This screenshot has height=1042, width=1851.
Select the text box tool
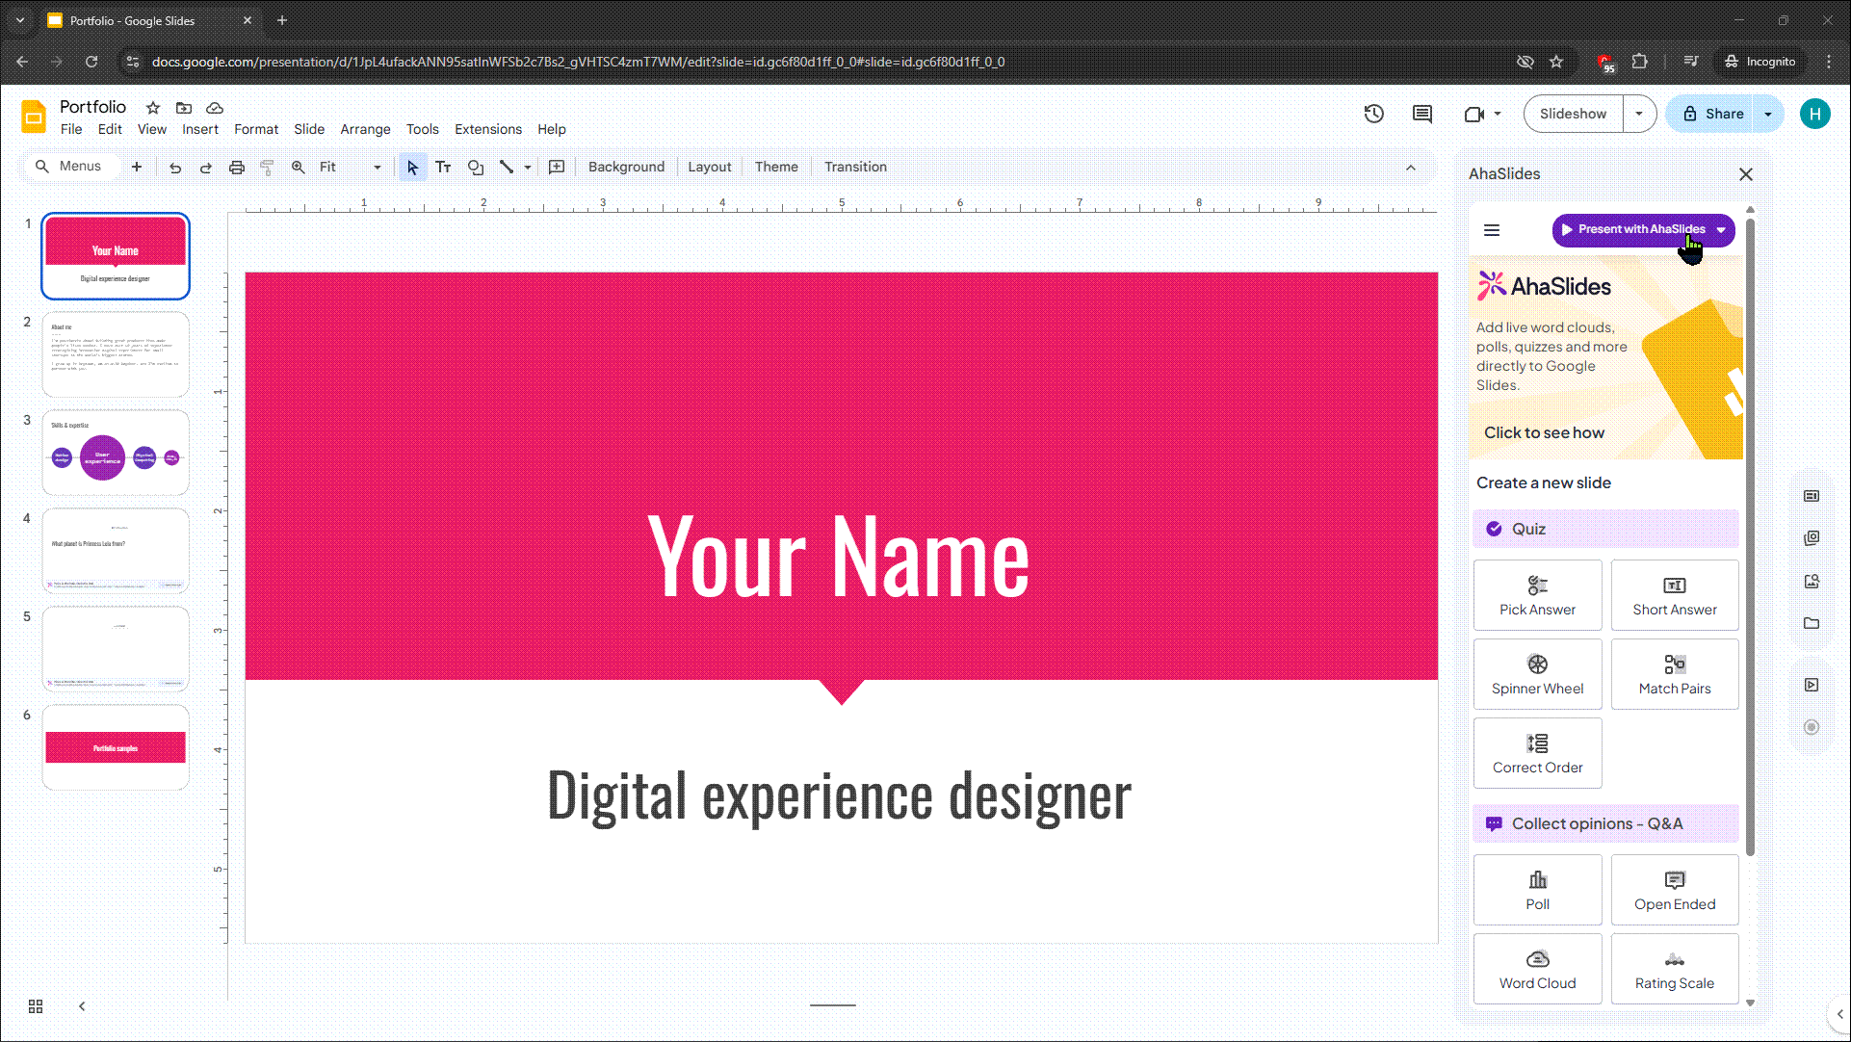(x=443, y=168)
